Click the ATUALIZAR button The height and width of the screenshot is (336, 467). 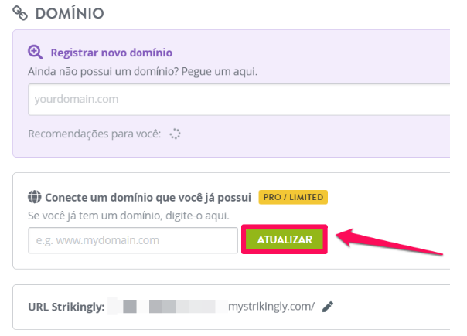[285, 239]
